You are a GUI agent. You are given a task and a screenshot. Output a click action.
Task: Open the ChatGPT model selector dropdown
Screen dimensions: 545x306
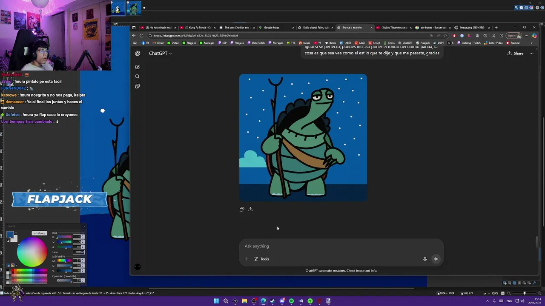coord(161,54)
